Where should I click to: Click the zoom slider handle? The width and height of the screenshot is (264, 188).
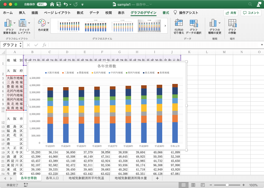pos(227,185)
